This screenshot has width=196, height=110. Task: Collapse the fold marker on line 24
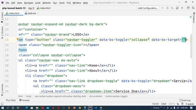tap(17, 86)
